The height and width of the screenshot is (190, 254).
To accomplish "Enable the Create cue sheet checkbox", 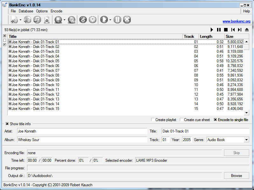I will tap(181, 120).
